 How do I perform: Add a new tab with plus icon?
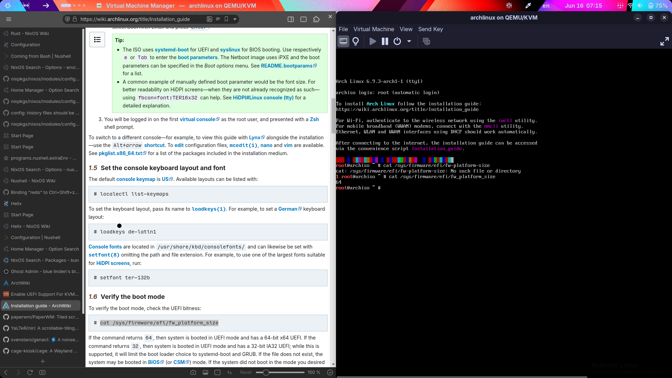[x=43, y=361]
